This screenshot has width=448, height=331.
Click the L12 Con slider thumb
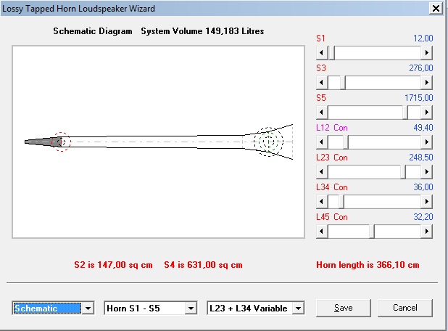(x=346, y=142)
